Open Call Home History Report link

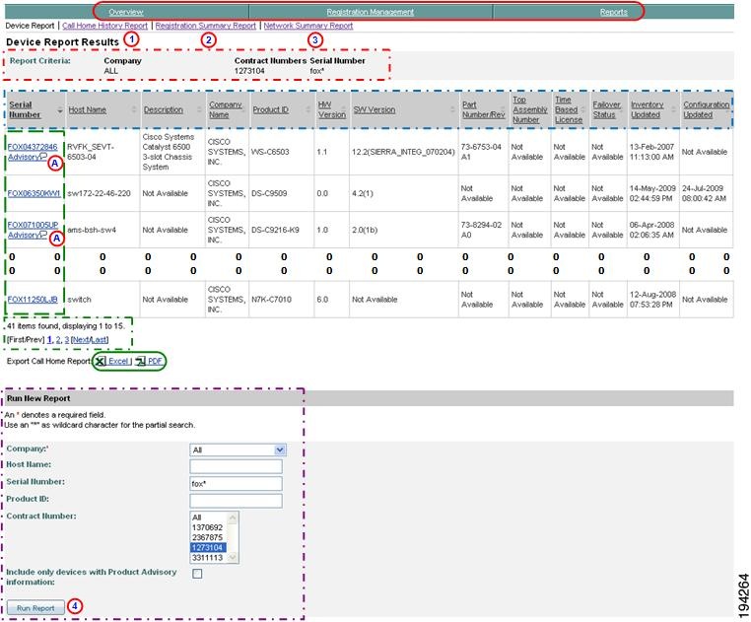tap(104, 26)
